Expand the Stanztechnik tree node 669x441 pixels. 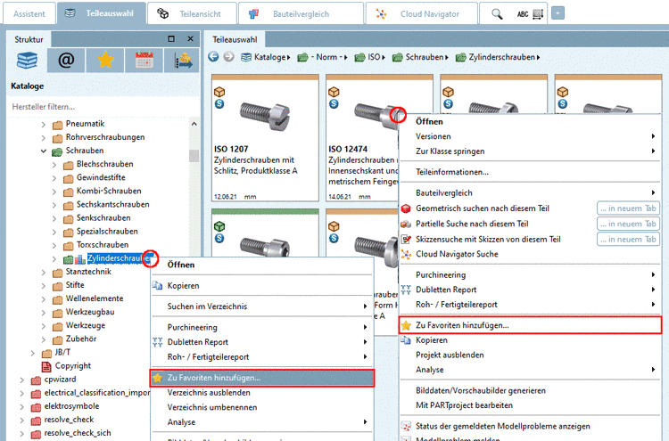[x=44, y=273]
